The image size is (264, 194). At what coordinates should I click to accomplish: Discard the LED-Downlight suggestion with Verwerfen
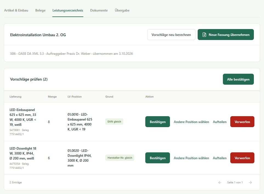point(242,158)
